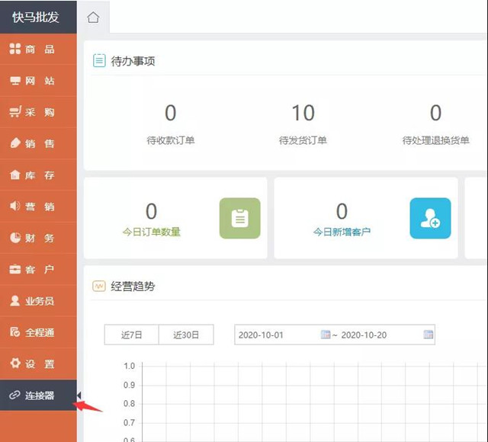
Task: Click the blue add-customer icon
Action: click(x=430, y=218)
